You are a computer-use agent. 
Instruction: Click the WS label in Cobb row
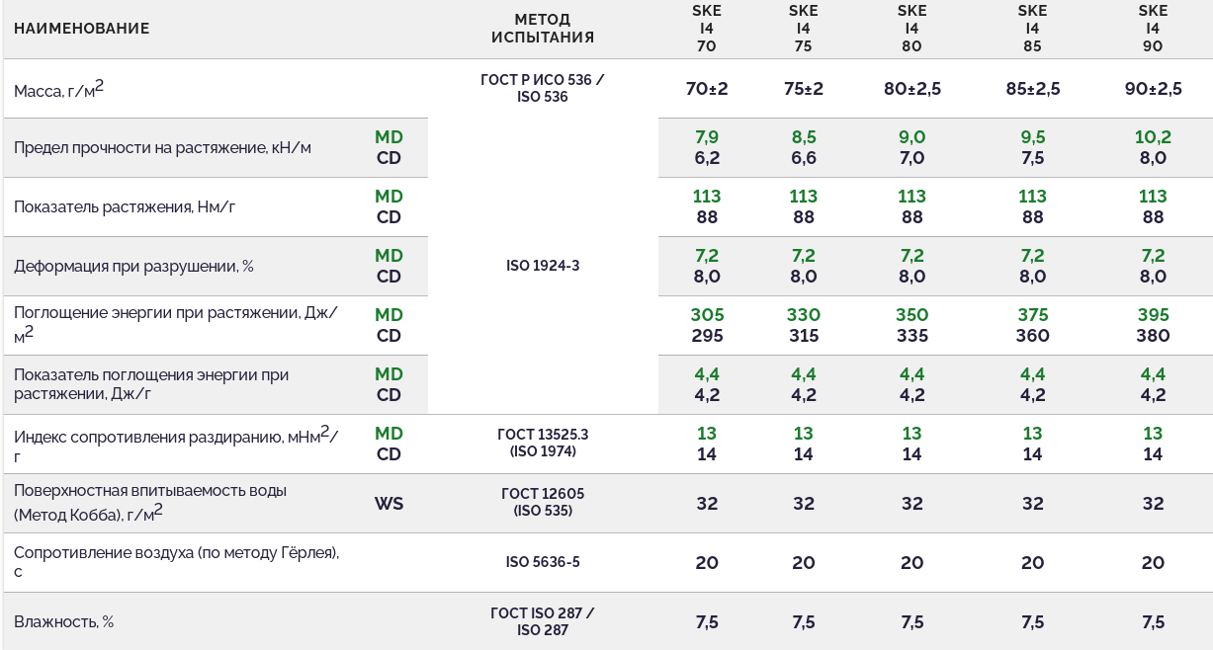pos(389,503)
